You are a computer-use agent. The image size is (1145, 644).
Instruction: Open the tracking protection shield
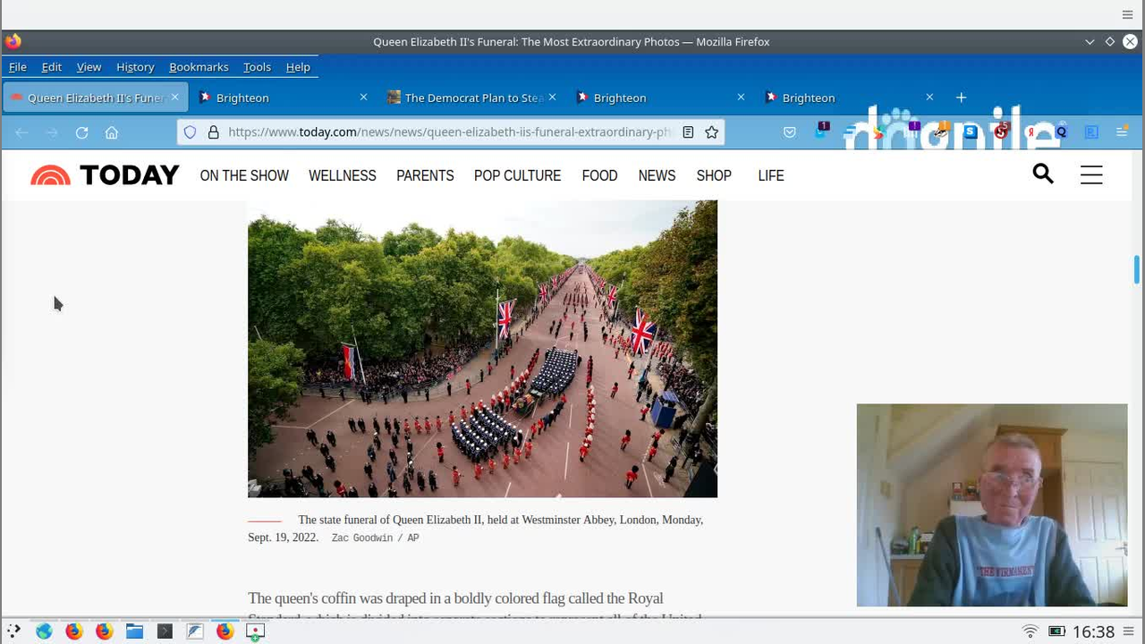click(190, 132)
